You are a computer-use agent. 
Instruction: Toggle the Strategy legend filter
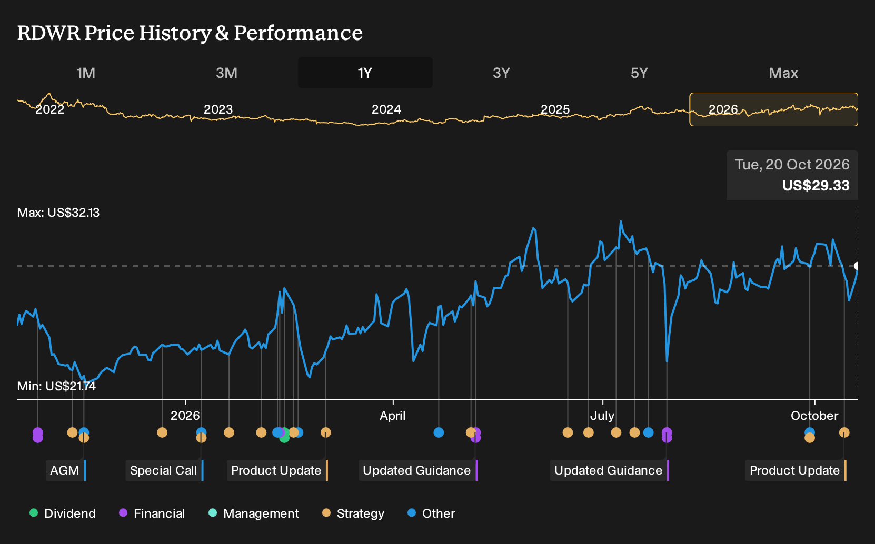click(353, 513)
